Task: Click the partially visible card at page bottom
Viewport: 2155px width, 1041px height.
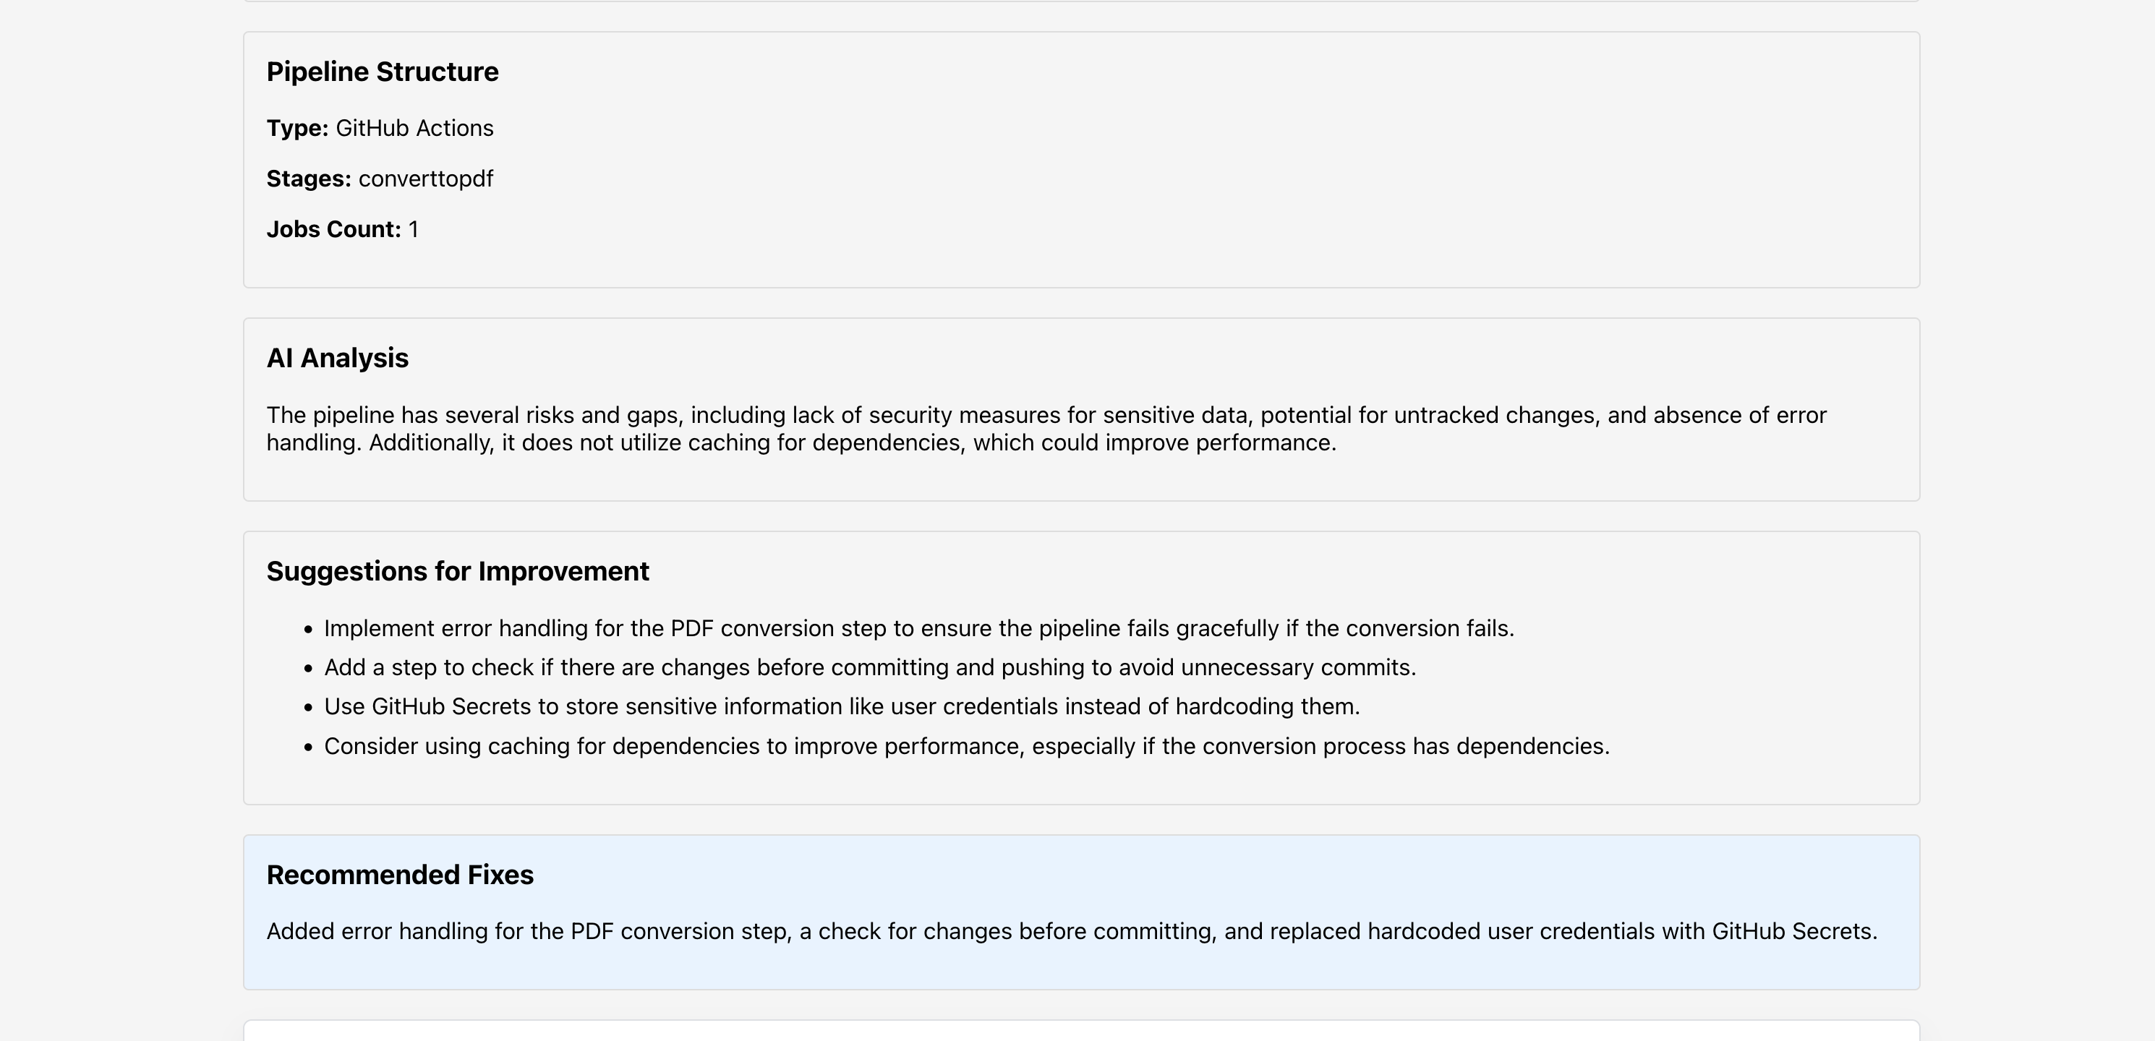Action: (x=1081, y=1032)
